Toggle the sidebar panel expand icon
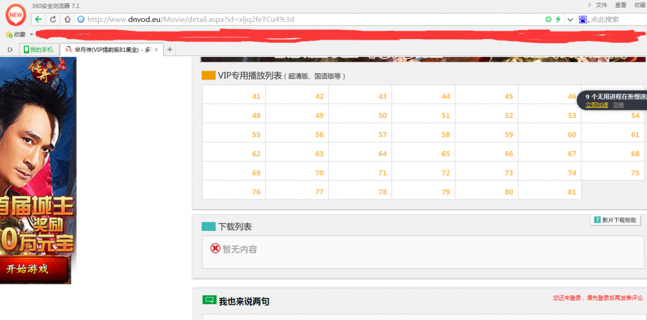Image resolution: width=647 pixels, height=320 pixels. coord(10,49)
